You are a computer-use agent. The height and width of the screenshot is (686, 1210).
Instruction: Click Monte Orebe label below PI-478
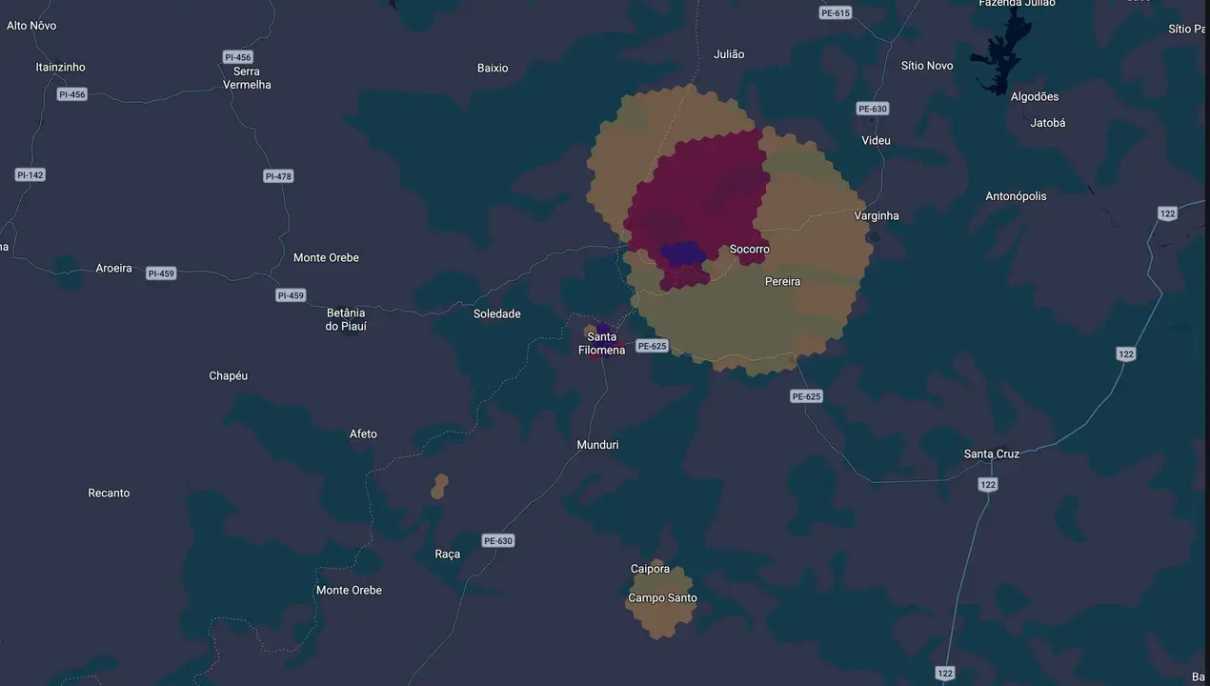tap(326, 258)
